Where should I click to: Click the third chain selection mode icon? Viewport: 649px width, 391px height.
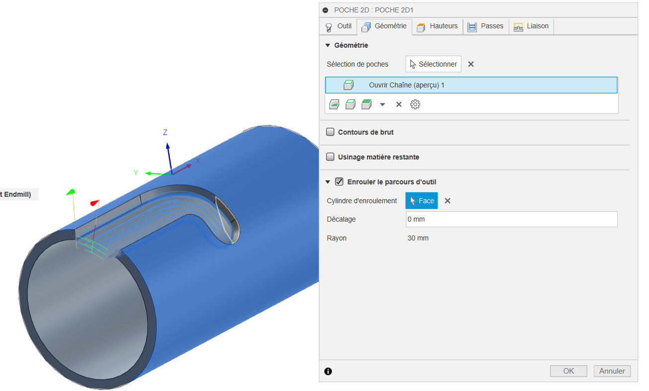(x=367, y=104)
